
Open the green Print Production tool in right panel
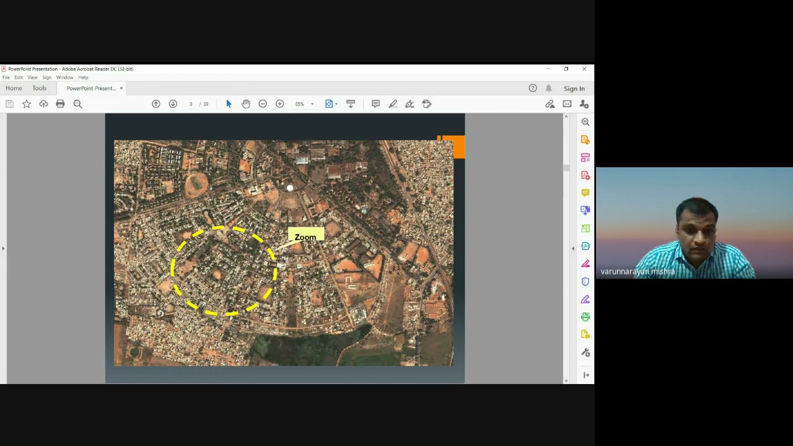tap(585, 317)
